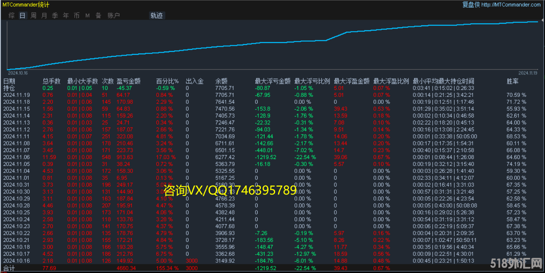545x273 pixels.
Task: Select the 日 daily statistics tab
Action: pos(22,16)
